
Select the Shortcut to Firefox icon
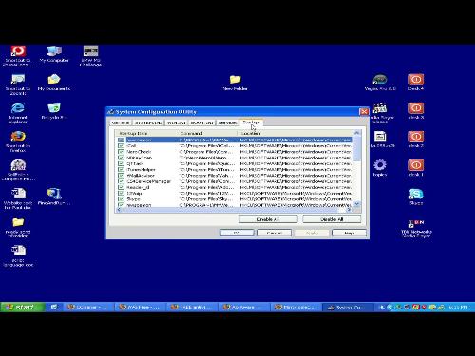[x=18, y=141]
